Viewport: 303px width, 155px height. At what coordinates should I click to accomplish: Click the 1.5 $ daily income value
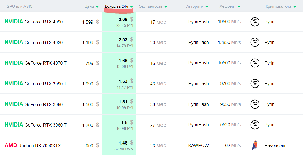[x=127, y=122]
